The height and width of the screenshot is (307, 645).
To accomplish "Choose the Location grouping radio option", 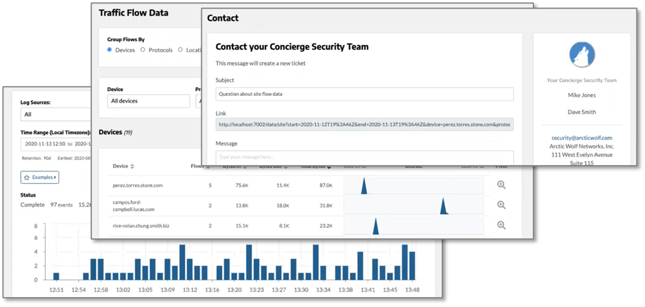I will click(181, 50).
